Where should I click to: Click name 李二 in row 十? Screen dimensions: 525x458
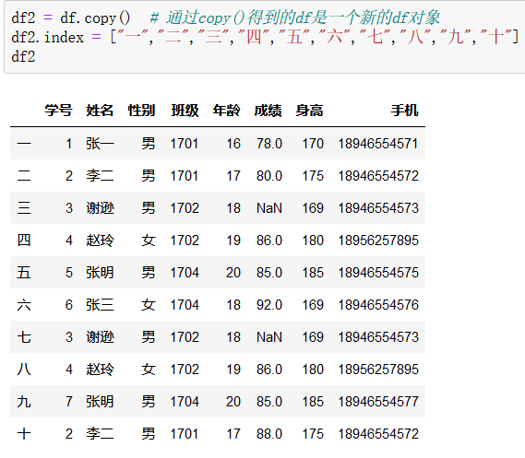pos(100,434)
